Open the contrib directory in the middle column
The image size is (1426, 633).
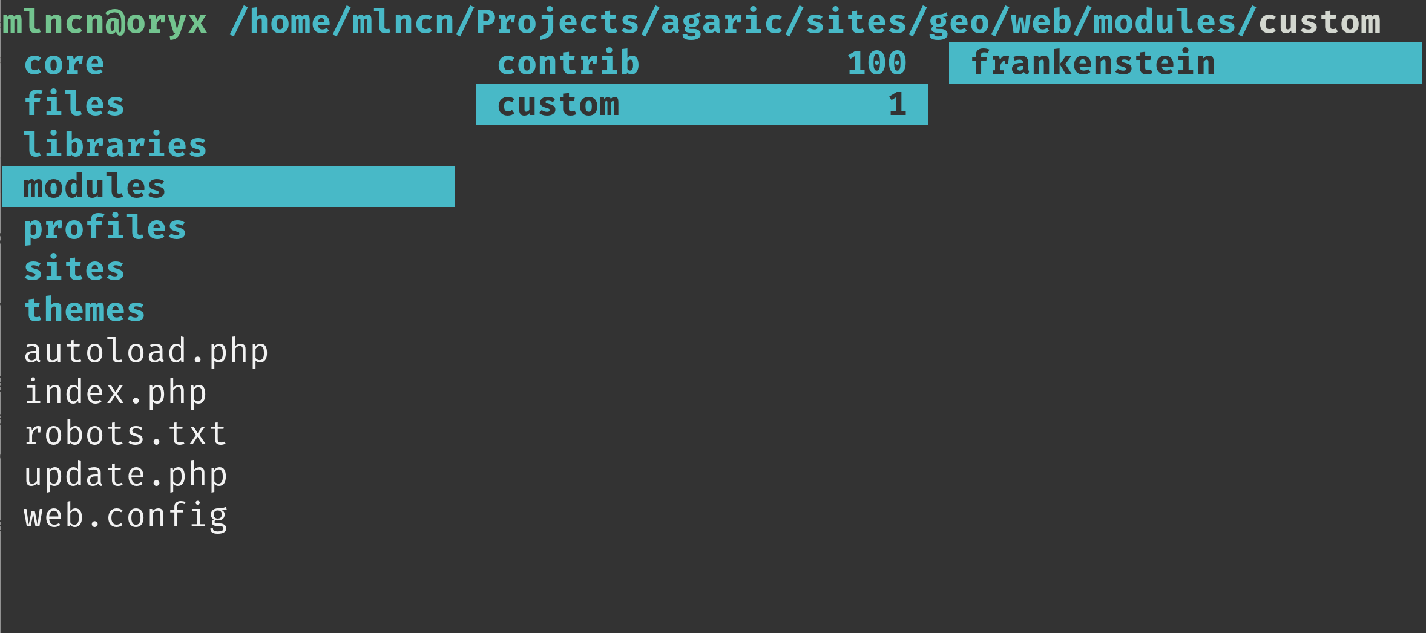(568, 64)
